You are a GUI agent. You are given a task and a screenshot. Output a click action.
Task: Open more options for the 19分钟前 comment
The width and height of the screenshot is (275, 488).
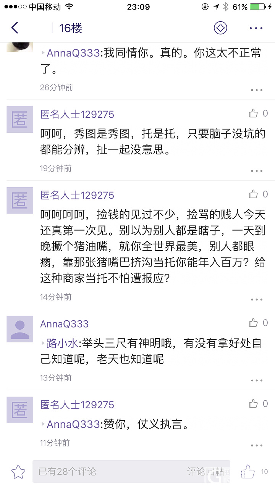tap(257, 171)
